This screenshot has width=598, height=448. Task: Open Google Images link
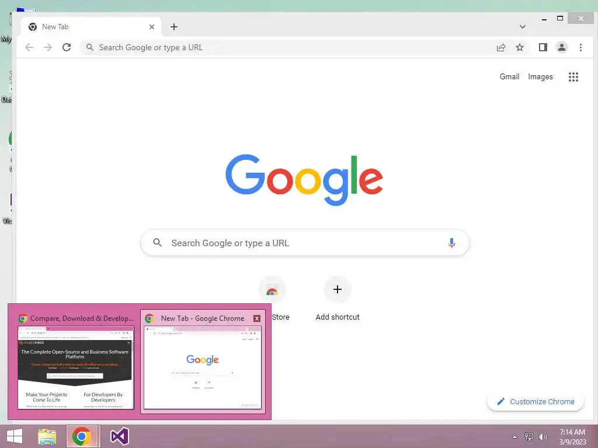point(540,76)
